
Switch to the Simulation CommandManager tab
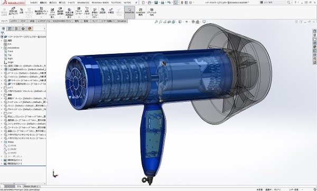(122, 21)
